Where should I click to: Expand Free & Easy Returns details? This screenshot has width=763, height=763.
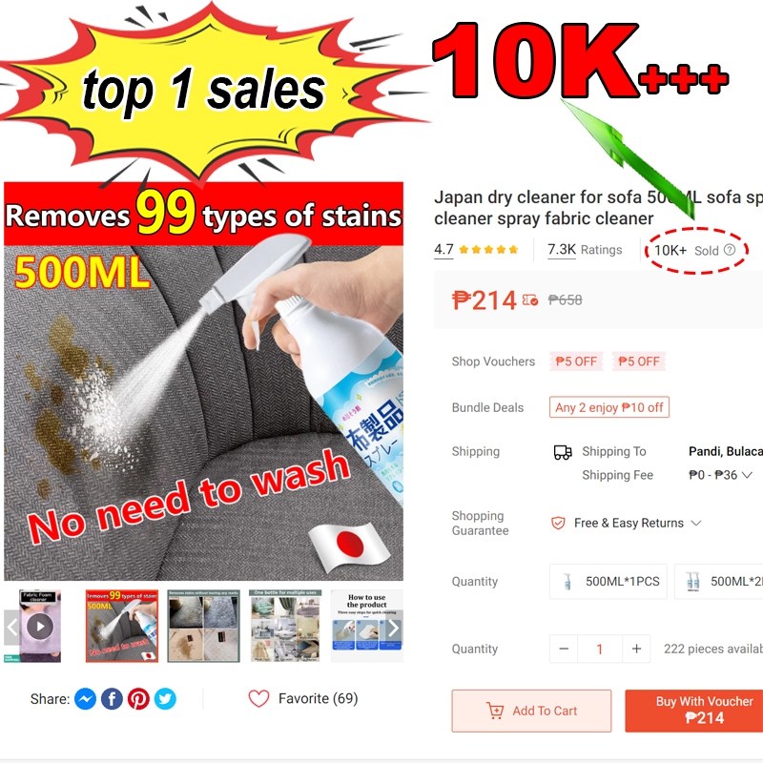[696, 523]
